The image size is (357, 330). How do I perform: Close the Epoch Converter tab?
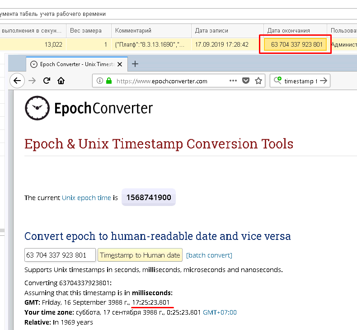pyautogui.click(x=120, y=64)
